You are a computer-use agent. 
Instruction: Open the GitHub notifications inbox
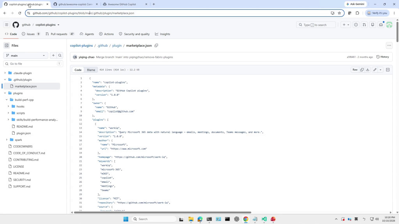point(381,24)
